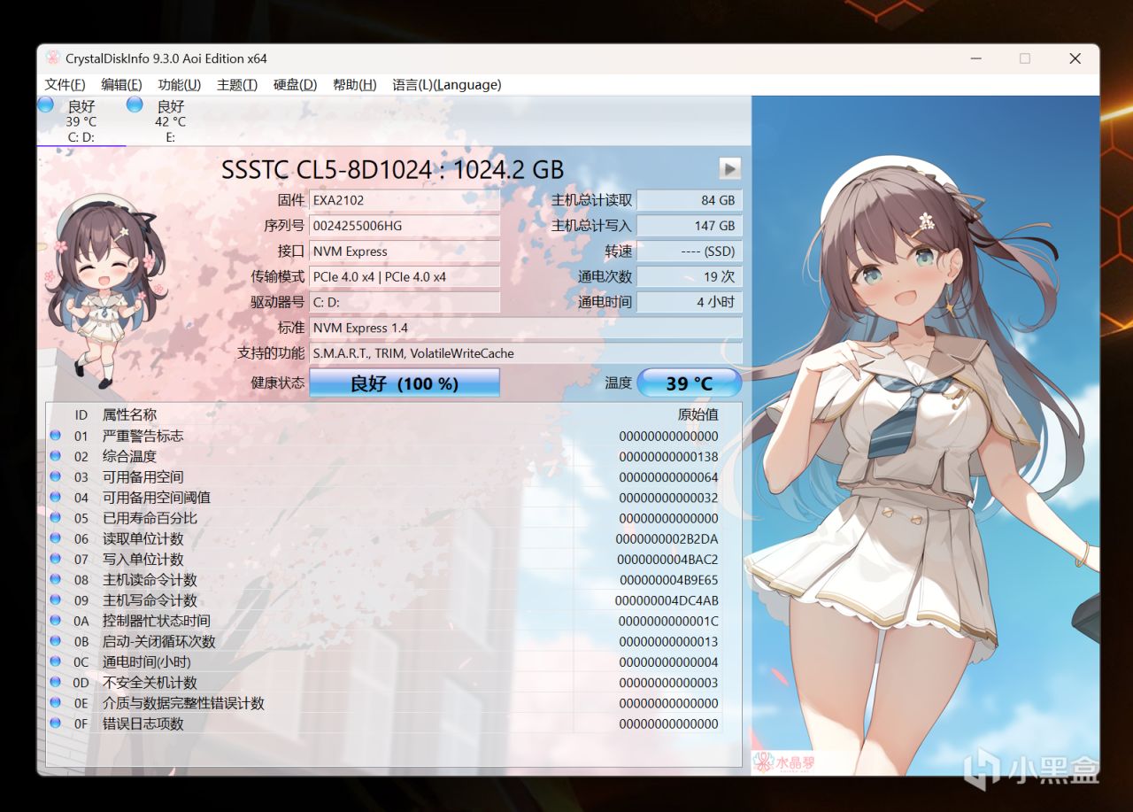Click the blue status orb for disk C: D:
Viewport: 1133px width, 812px height.
pos(46,105)
